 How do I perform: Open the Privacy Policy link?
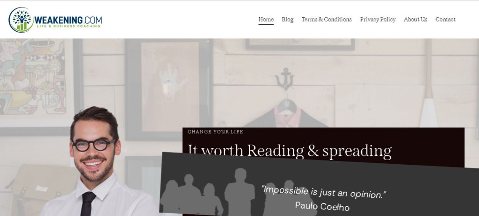(x=378, y=20)
